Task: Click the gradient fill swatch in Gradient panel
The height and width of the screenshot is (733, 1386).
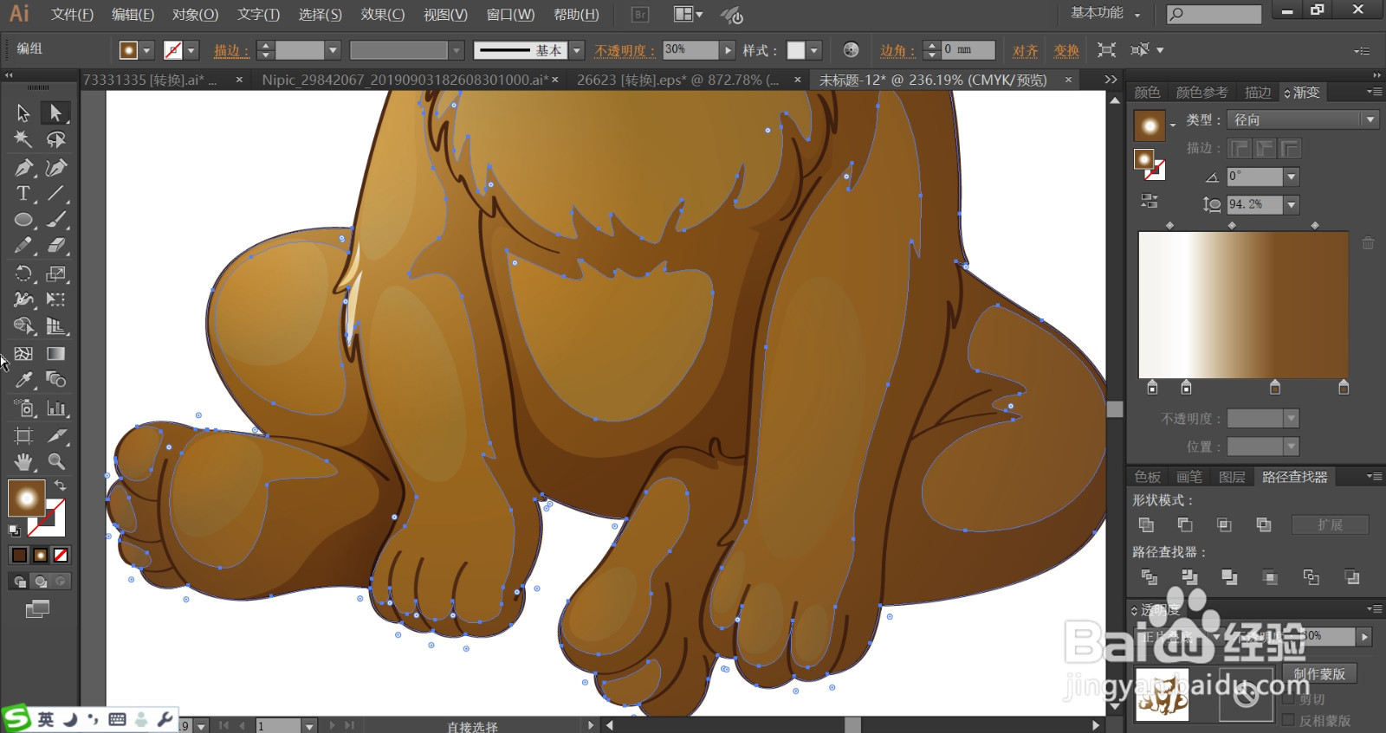Action: pos(1150,125)
